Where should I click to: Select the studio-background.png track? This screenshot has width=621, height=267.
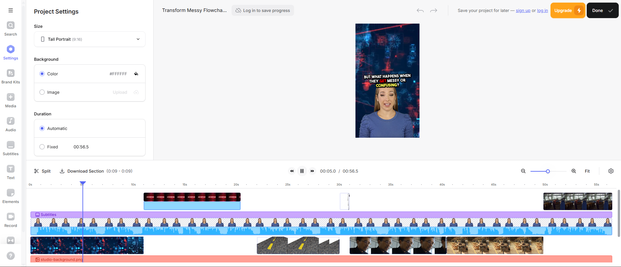(x=321, y=259)
